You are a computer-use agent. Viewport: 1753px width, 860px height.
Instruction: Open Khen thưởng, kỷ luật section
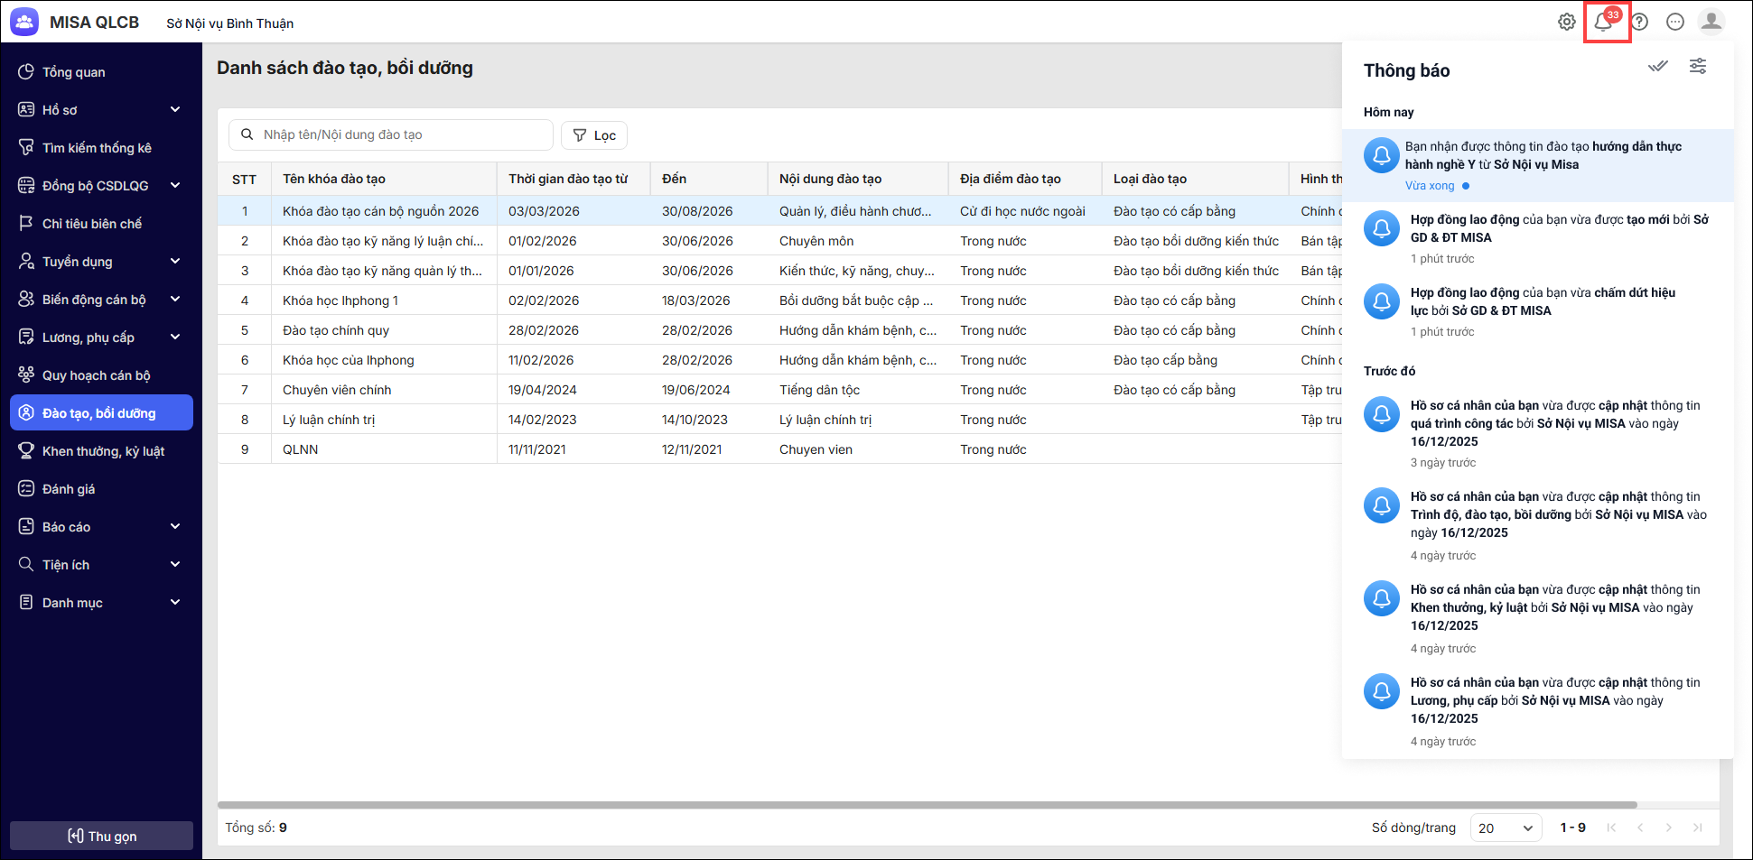tap(103, 451)
